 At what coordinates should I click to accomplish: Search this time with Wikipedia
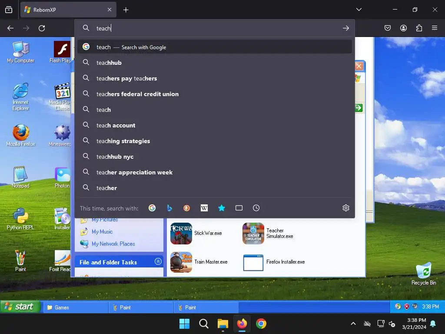tap(204, 208)
